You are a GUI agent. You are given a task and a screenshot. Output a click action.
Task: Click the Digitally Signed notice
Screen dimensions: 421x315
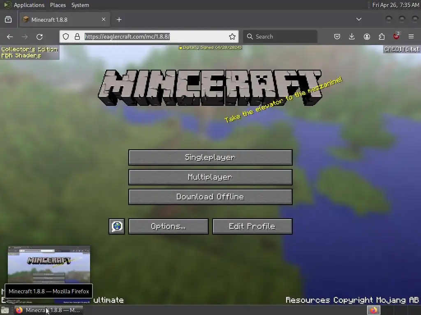(210, 48)
